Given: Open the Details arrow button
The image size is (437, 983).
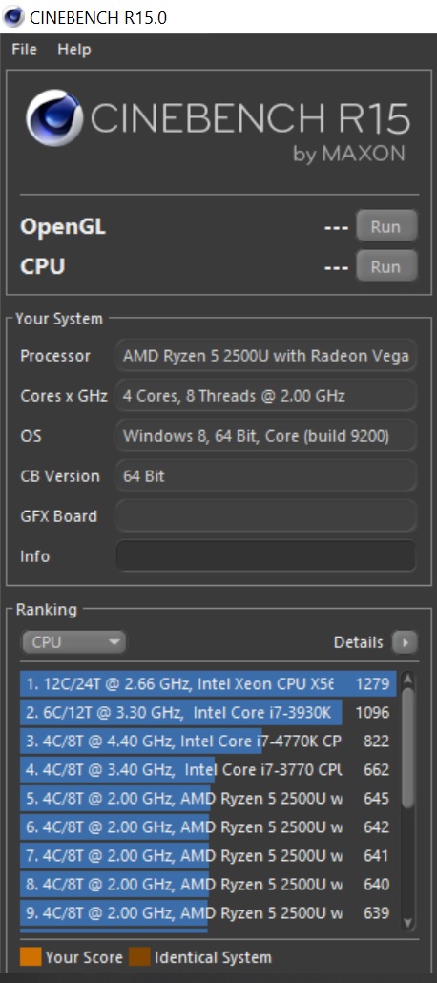Looking at the screenshot, I should click(x=405, y=642).
